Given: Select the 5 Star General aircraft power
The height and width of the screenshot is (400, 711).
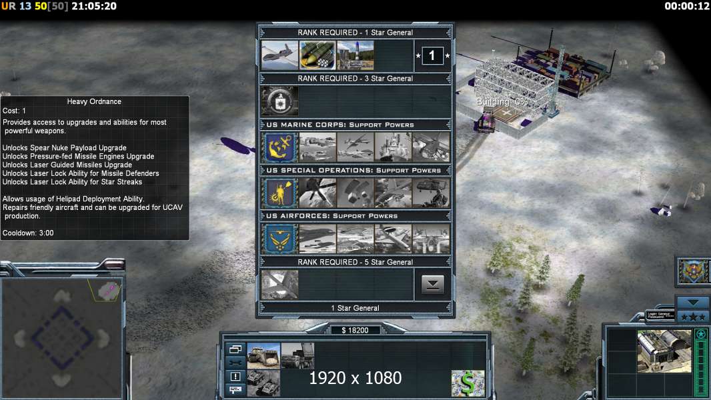Looking at the screenshot, I should click(x=279, y=285).
